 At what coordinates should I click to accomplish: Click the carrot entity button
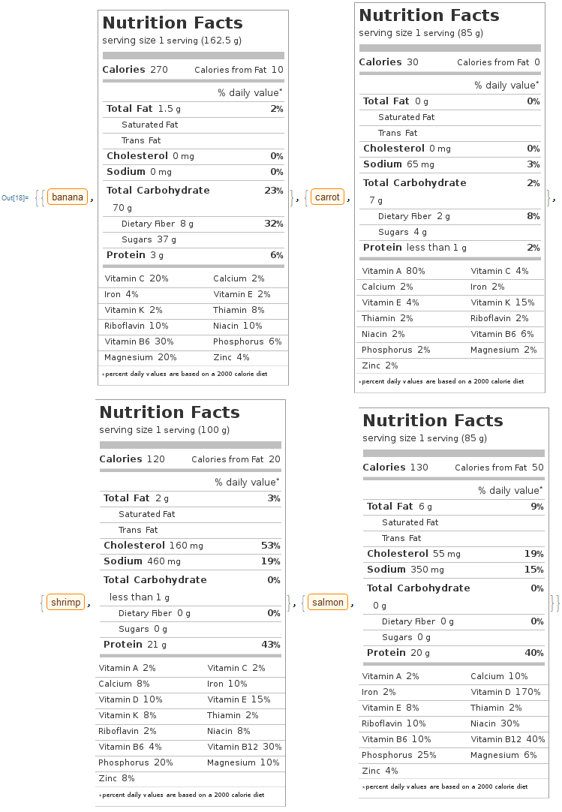point(327,197)
